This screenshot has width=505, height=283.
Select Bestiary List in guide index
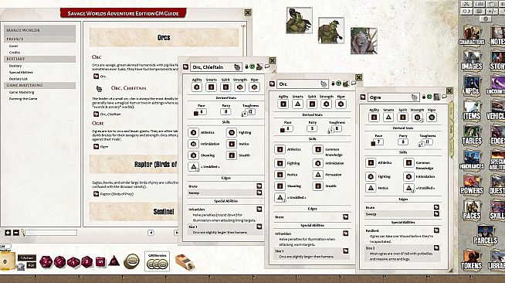click(x=19, y=79)
